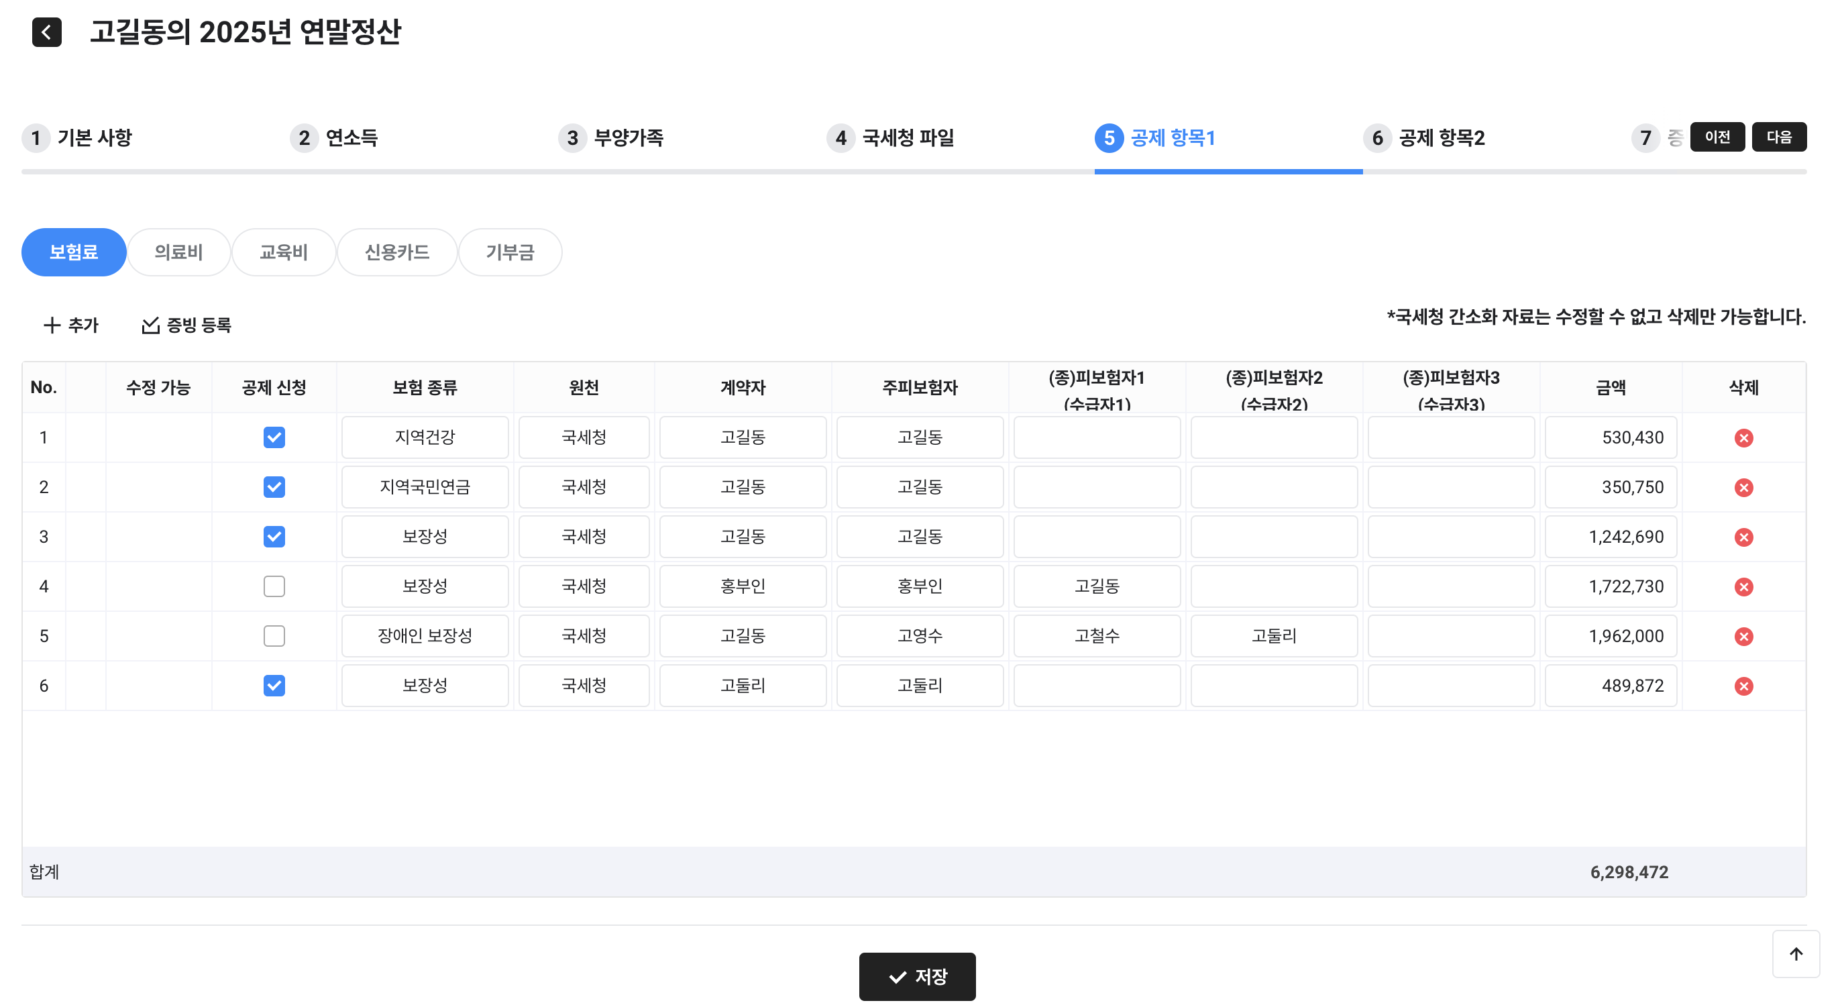
Task: Switch to the 신용카드 tab
Action: [396, 252]
